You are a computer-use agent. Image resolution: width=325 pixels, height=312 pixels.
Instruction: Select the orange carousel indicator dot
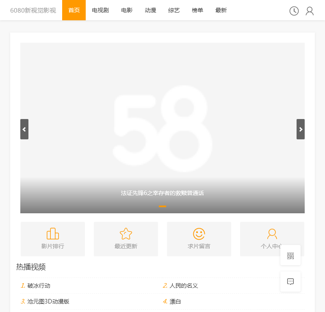[x=162, y=206]
